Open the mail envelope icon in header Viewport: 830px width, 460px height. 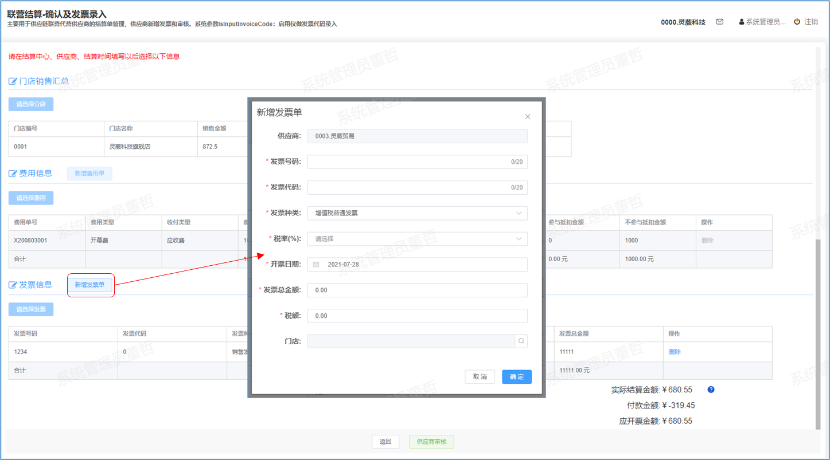point(720,22)
